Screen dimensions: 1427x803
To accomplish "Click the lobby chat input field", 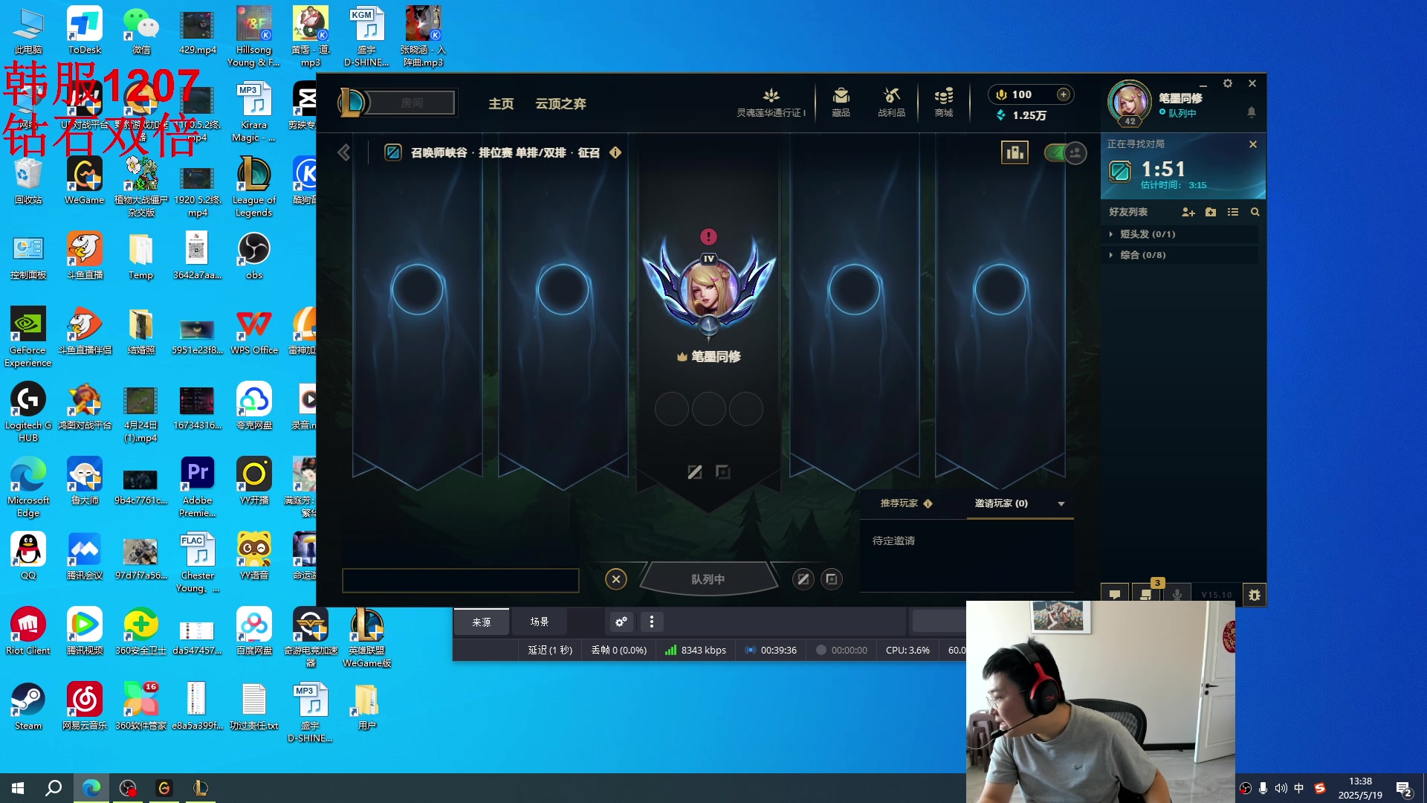I will (460, 580).
